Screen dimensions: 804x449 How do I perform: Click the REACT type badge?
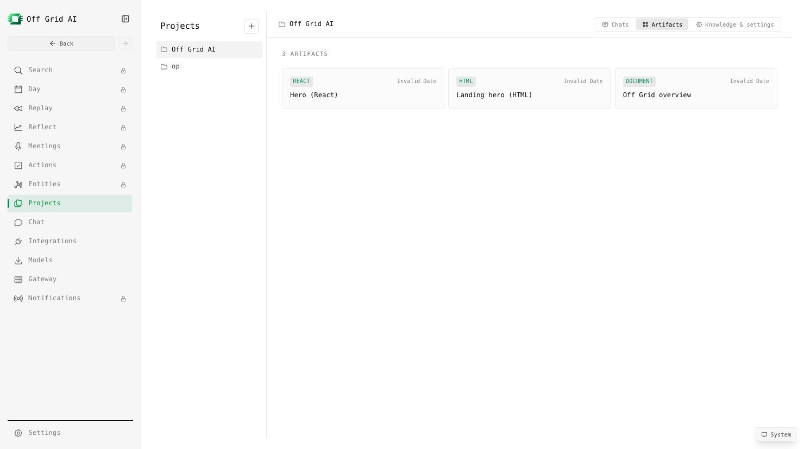coord(301,81)
